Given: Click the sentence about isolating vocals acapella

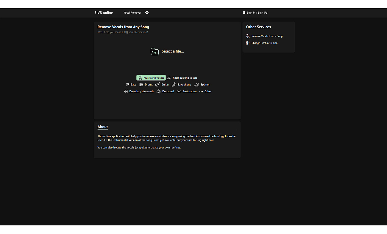Looking at the screenshot, I should 139,148.
